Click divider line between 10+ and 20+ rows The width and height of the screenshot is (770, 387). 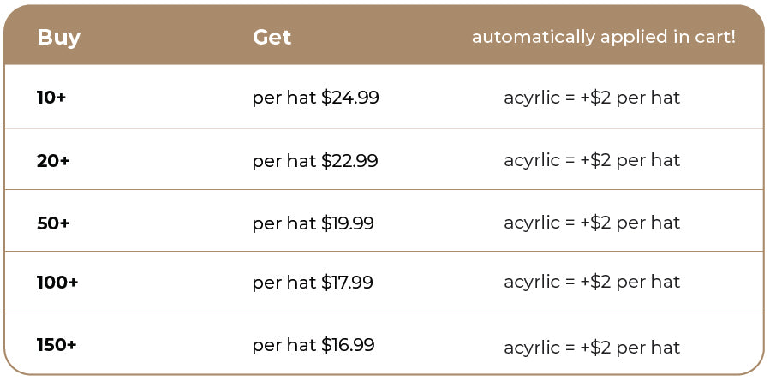384,128
